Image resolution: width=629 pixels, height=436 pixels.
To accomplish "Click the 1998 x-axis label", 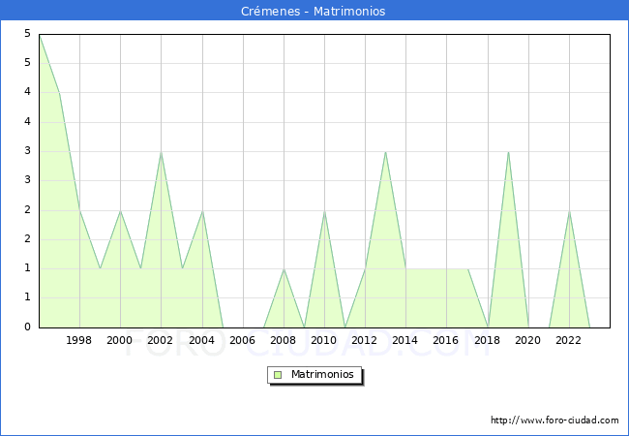I will point(78,340).
